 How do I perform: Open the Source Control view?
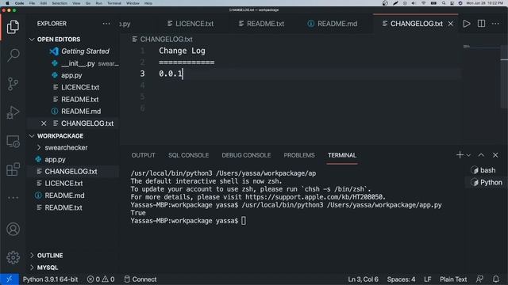[13, 84]
